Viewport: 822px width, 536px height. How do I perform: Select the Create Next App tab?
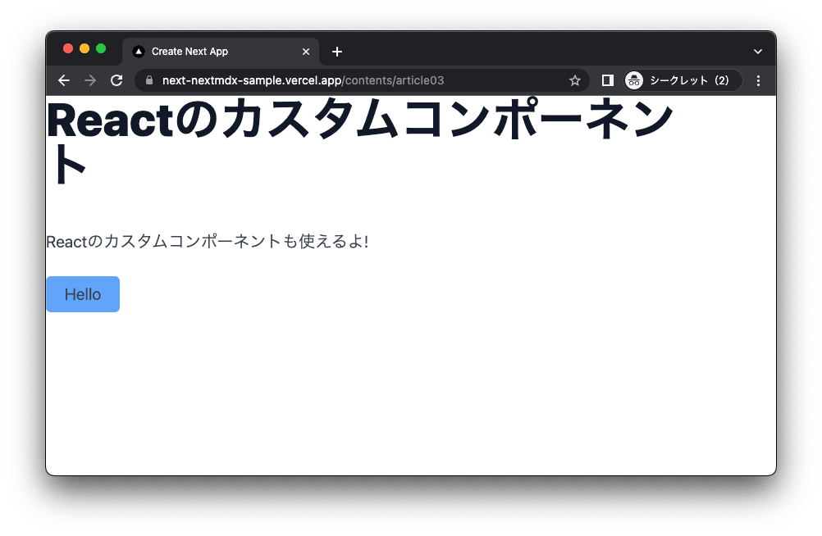click(221, 52)
